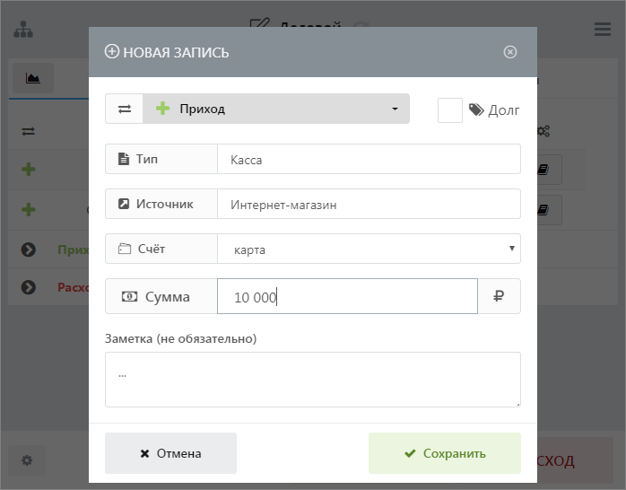Image resolution: width=626 pixels, height=490 pixels.
Task: Click the swap arrows button beside Приход
Action: (x=125, y=109)
